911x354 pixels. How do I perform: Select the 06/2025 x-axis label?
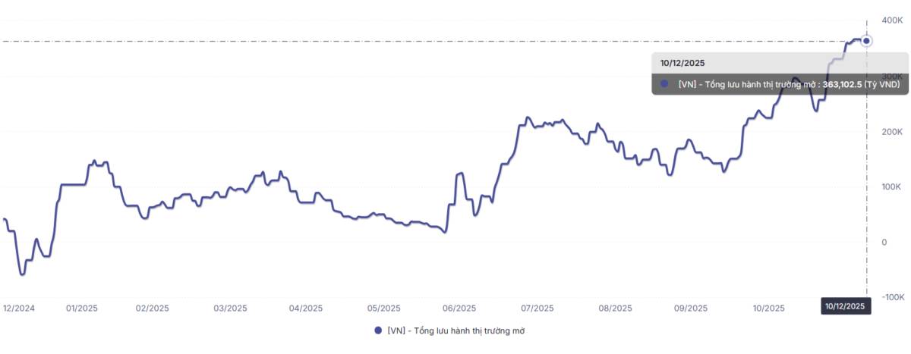[459, 309]
